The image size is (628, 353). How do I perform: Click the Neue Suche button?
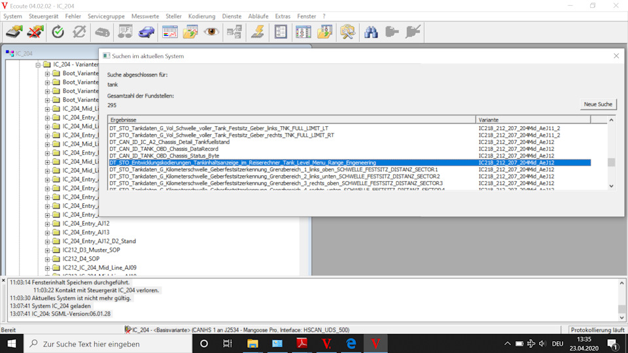pos(598,104)
